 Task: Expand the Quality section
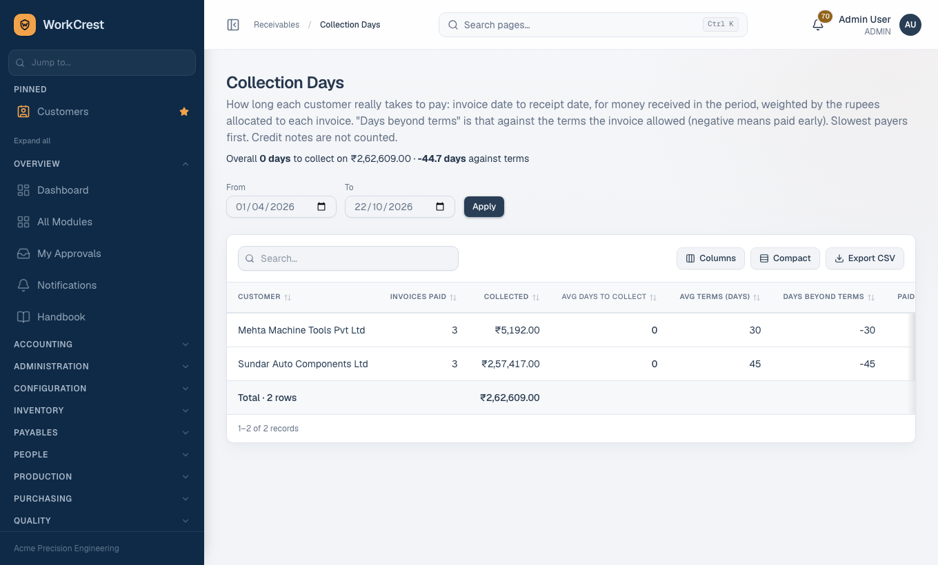coord(102,521)
